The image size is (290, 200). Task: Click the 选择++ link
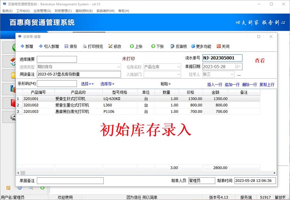point(87,84)
